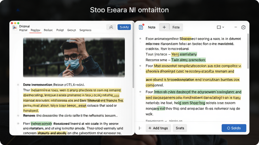The height and width of the screenshot is (145, 259).
Task: Switch to the Mlamal tab
Action: click(x=23, y=30)
